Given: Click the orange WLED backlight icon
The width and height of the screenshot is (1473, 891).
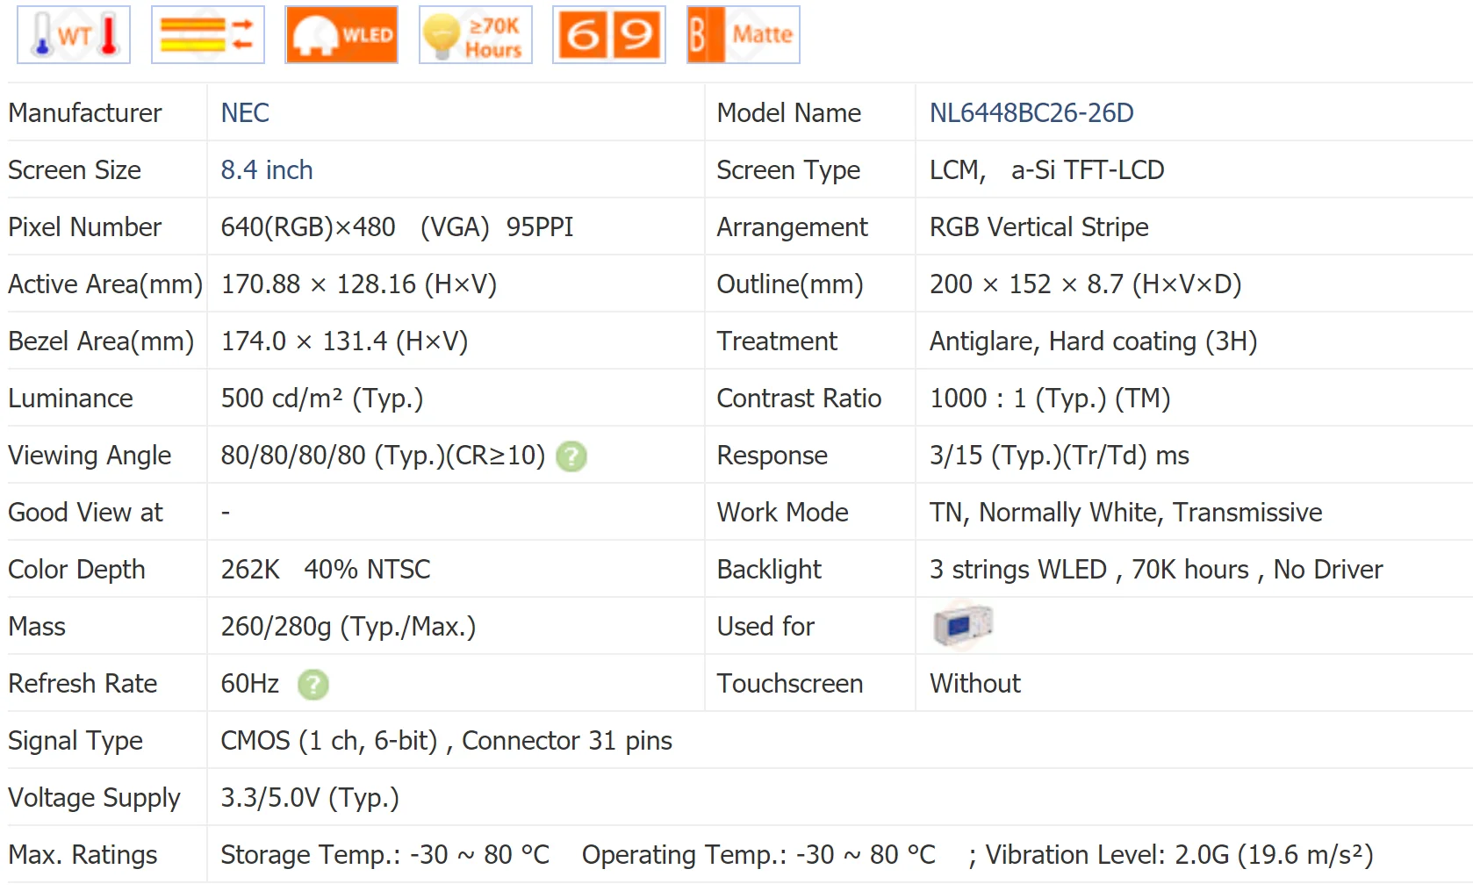Looking at the screenshot, I should click(341, 35).
